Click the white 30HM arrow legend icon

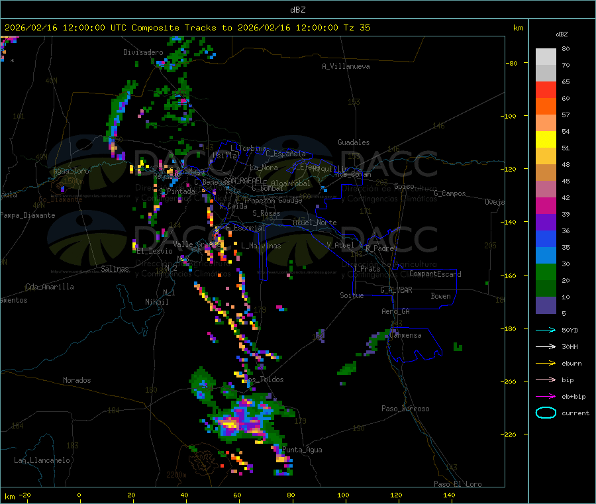546,346
